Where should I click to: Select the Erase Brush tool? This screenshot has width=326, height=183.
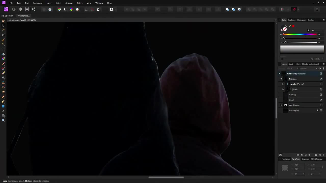[x=3, y=73]
